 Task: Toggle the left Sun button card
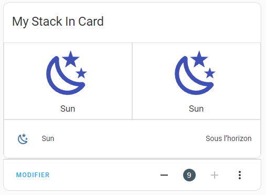(68, 81)
